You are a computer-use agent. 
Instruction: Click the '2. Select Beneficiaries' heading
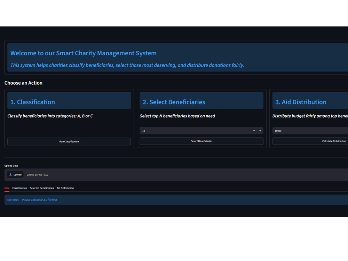pyautogui.click(x=174, y=102)
